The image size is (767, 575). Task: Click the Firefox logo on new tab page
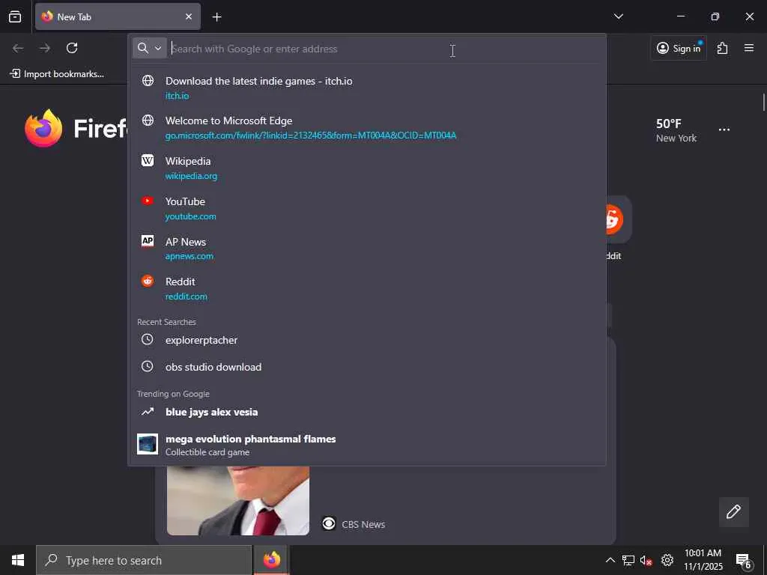[x=43, y=128]
